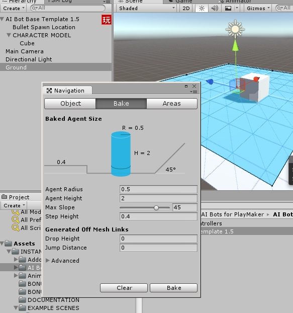Toggle 2D view mode
This screenshot has height=313, width=293.
point(186,9)
